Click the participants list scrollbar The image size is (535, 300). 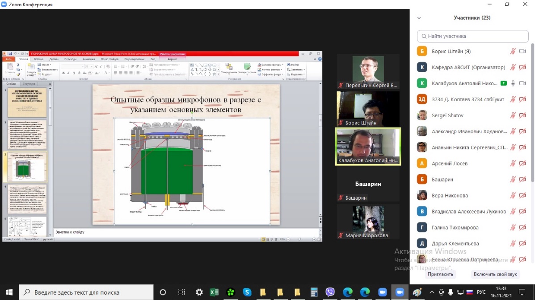[x=532, y=111]
